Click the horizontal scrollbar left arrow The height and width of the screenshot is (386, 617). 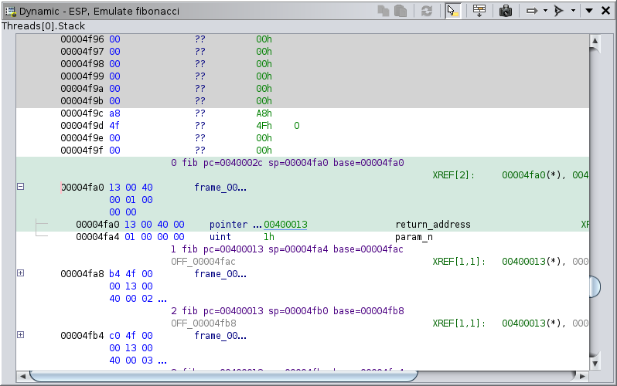click(x=22, y=376)
